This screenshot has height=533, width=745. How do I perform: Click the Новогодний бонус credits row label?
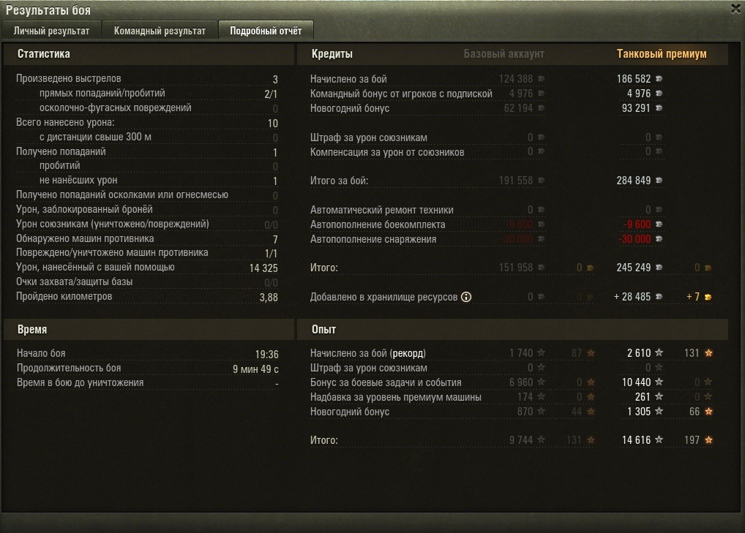(x=350, y=108)
